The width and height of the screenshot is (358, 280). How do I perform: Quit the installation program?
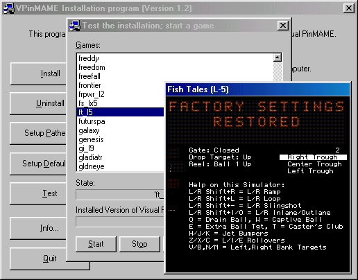(49, 259)
